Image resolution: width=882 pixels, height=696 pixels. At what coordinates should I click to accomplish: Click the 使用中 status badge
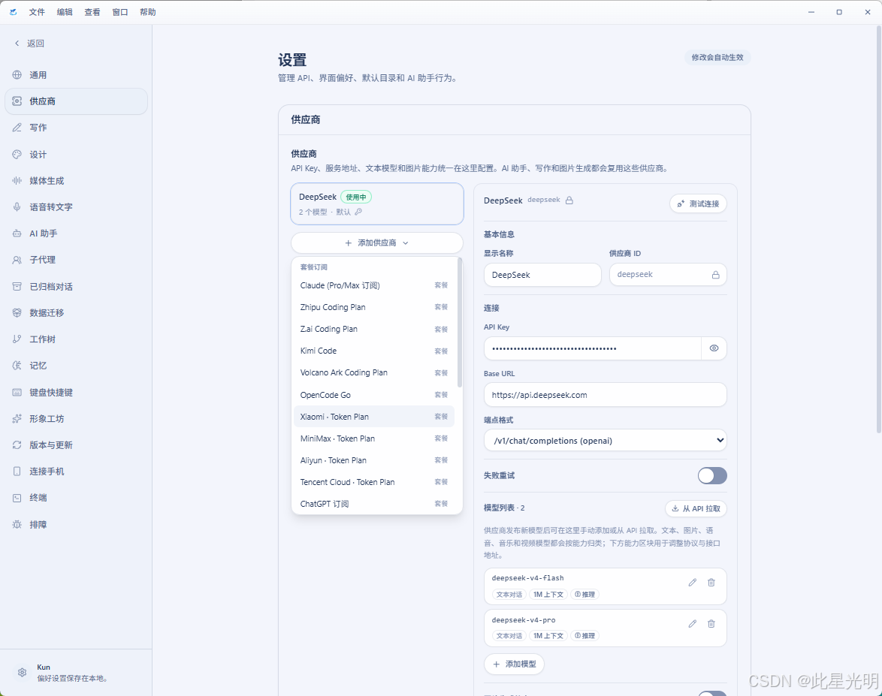(x=356, y=197)
